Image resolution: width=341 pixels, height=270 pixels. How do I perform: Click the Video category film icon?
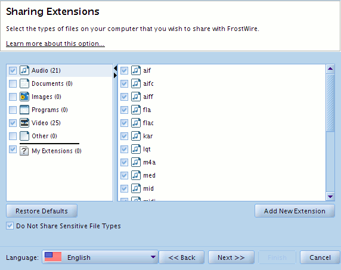24,123
